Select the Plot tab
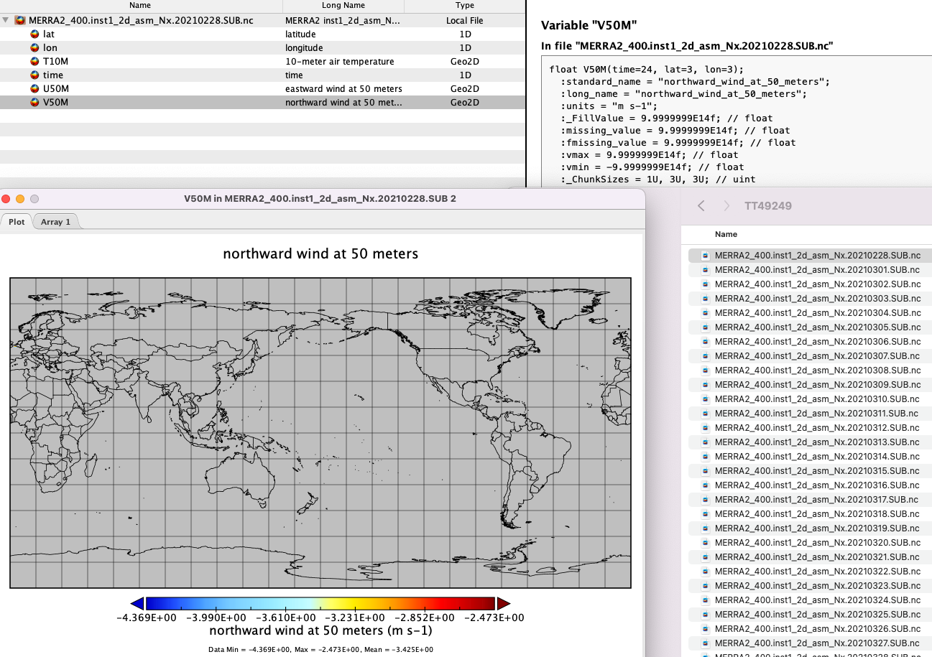This screenshot has width=932, height=657. pos(16,221)
